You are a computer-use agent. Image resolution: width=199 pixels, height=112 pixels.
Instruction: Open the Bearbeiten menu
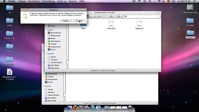pos(34,1)
